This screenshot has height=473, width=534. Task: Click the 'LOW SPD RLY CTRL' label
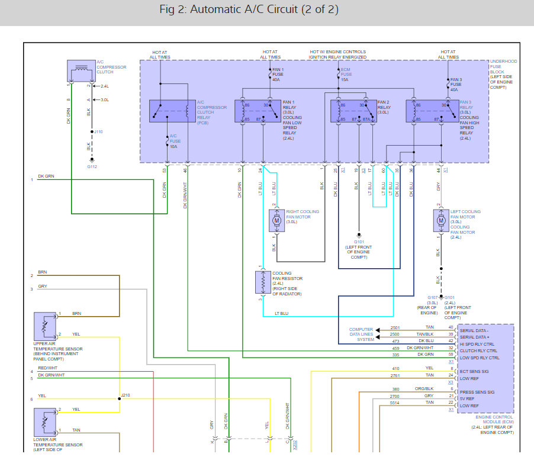tap(480, 358)
